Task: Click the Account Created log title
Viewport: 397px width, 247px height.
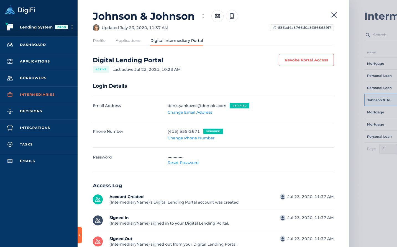Action: pos(126,197)
